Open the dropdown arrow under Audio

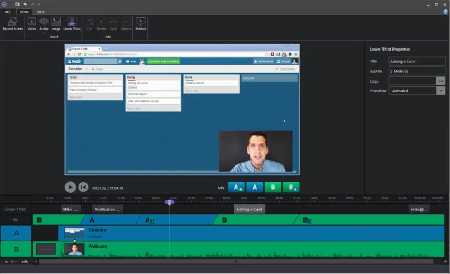[44, 33]
